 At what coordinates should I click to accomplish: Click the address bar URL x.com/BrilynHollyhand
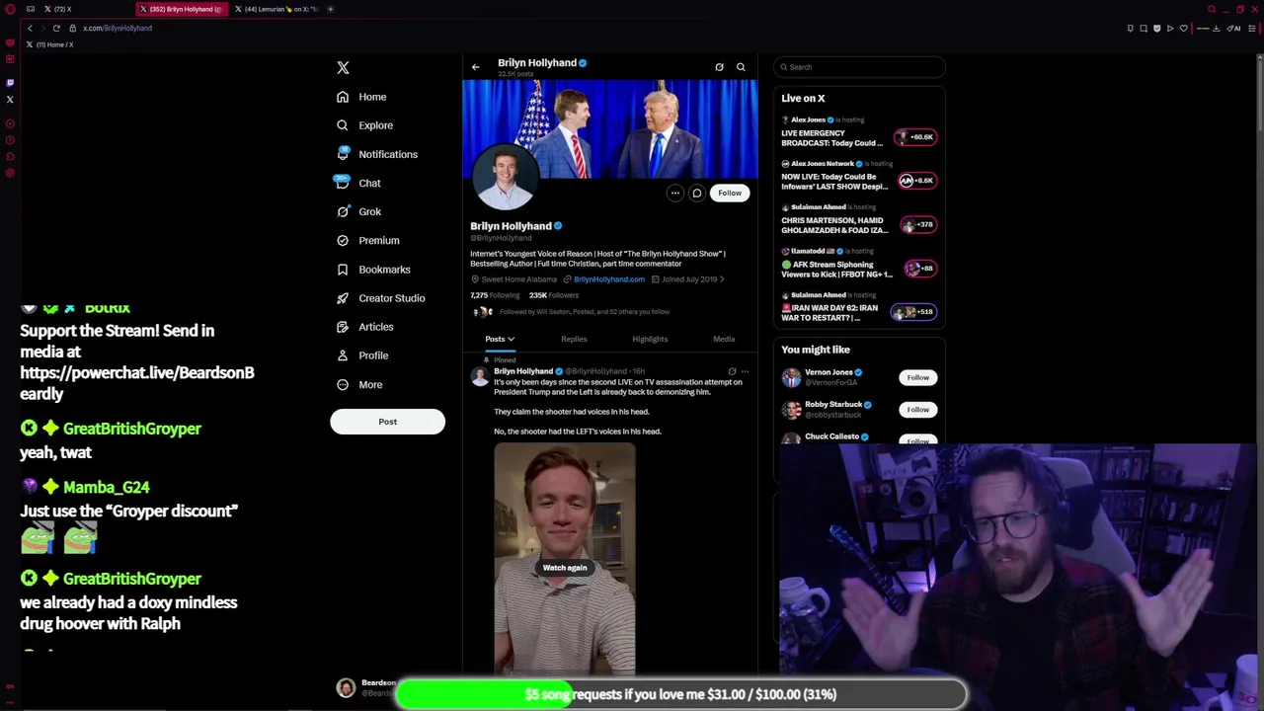point(118,28)
